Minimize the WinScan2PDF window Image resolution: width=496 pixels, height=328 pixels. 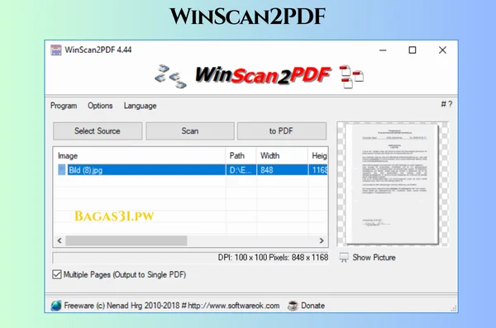coord(383,50)
